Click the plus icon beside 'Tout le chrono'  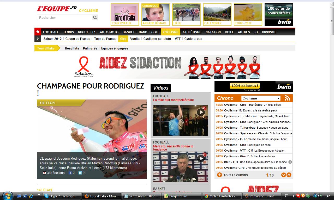click(219, 175)
